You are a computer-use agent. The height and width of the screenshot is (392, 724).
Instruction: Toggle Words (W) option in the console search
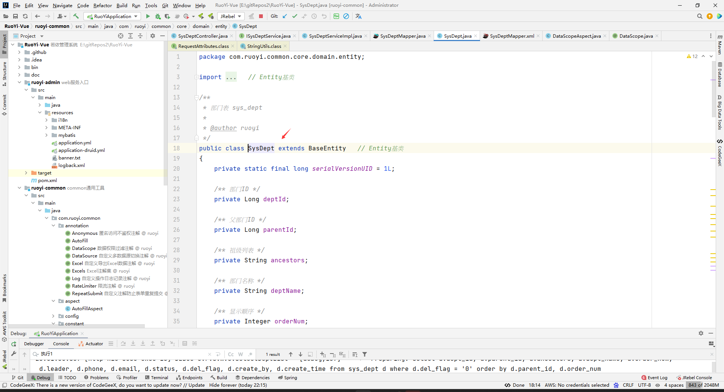point(241,354)
